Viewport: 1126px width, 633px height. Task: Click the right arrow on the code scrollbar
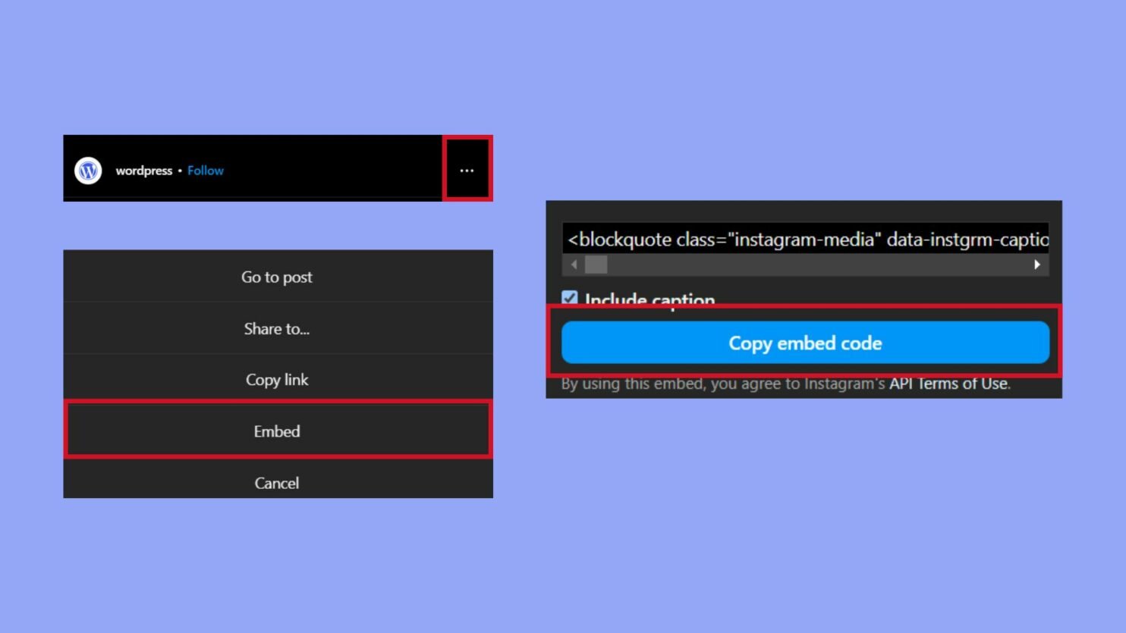[x=1036, y=264]
